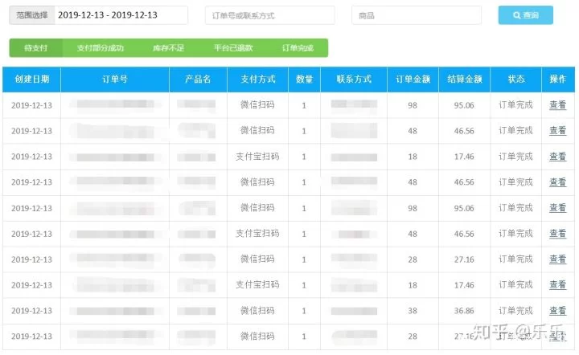Click the 订单号 column header
The height and width of the screenshot is (355, 579).
pyautogui.click(x=115, y=80)
